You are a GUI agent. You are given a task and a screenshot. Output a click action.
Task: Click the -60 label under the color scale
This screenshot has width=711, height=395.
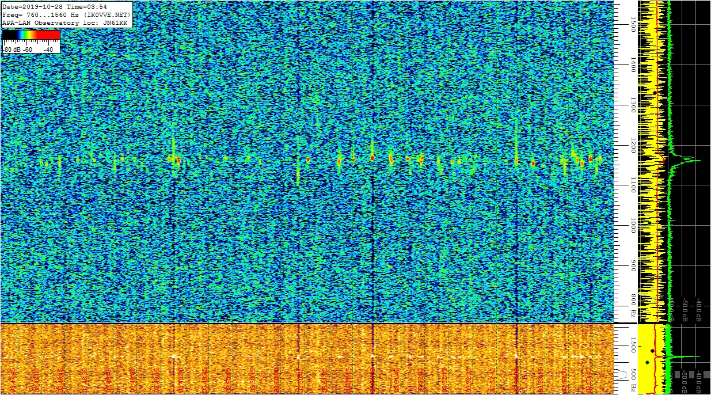[27, 50]
